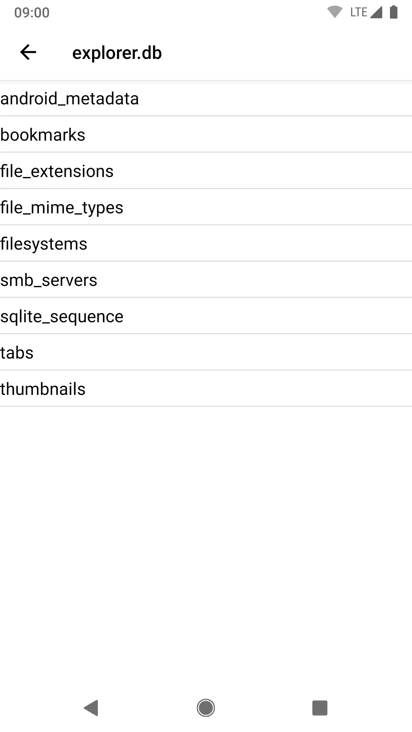The width and height of the screenshot is (412, 732).
Task: Select the smb_servers table
Action: (x=49, y=280)
